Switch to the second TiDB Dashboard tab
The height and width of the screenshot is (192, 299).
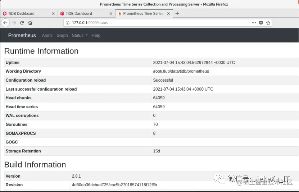point(86,14)
